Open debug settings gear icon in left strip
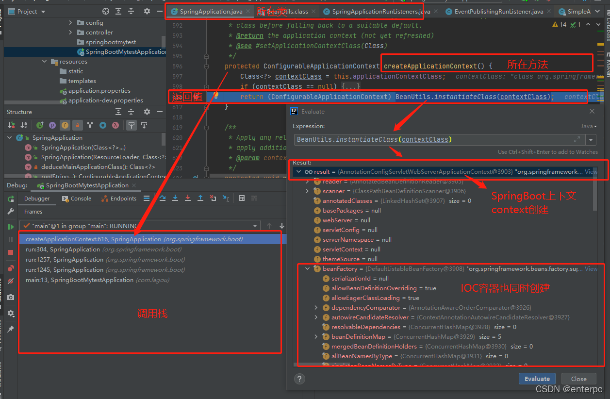Viewport: 610px width, 399px height. pyautogui.click(x=11, y=313)
